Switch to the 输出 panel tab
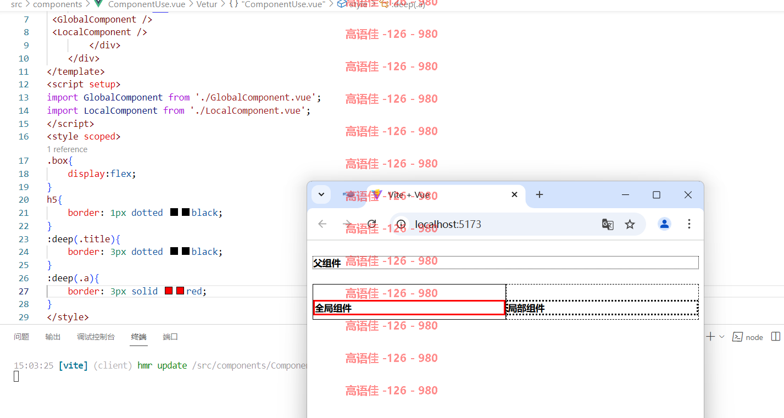The width and height of the screenshot is (784, 418). tap(53, 337)
